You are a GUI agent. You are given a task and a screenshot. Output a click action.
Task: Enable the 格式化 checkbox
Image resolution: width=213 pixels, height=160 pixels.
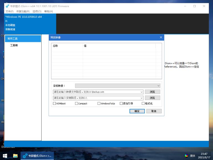tap(143, 103)
